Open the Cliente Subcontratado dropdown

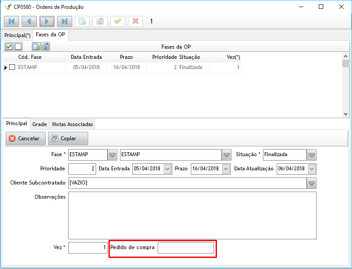tap(312, 183)
